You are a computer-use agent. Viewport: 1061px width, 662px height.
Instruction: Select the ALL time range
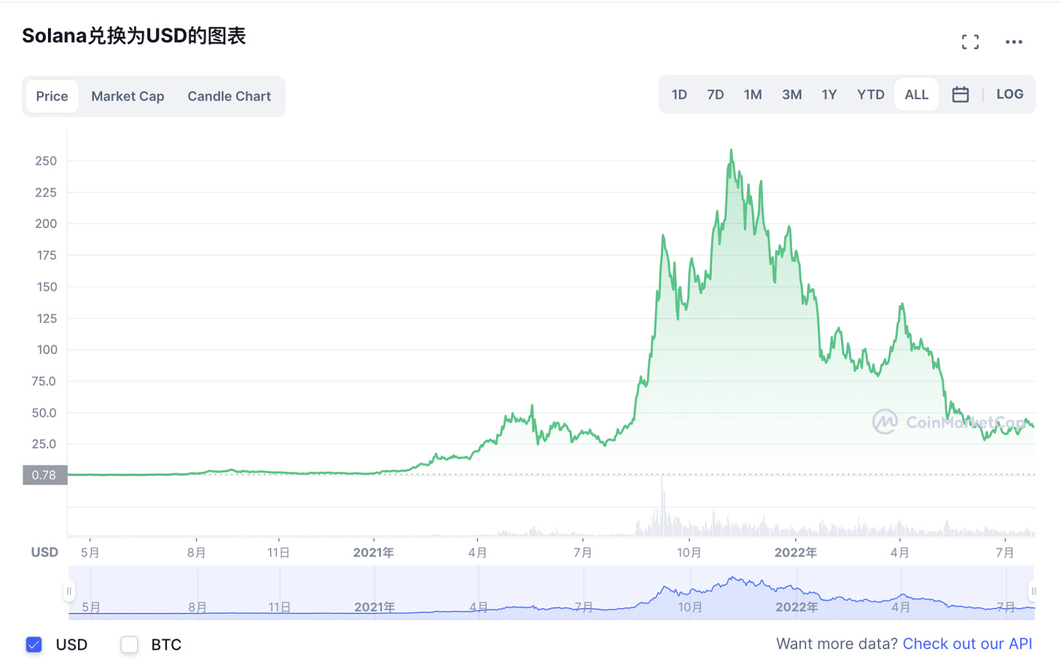(x=917, y=95)
